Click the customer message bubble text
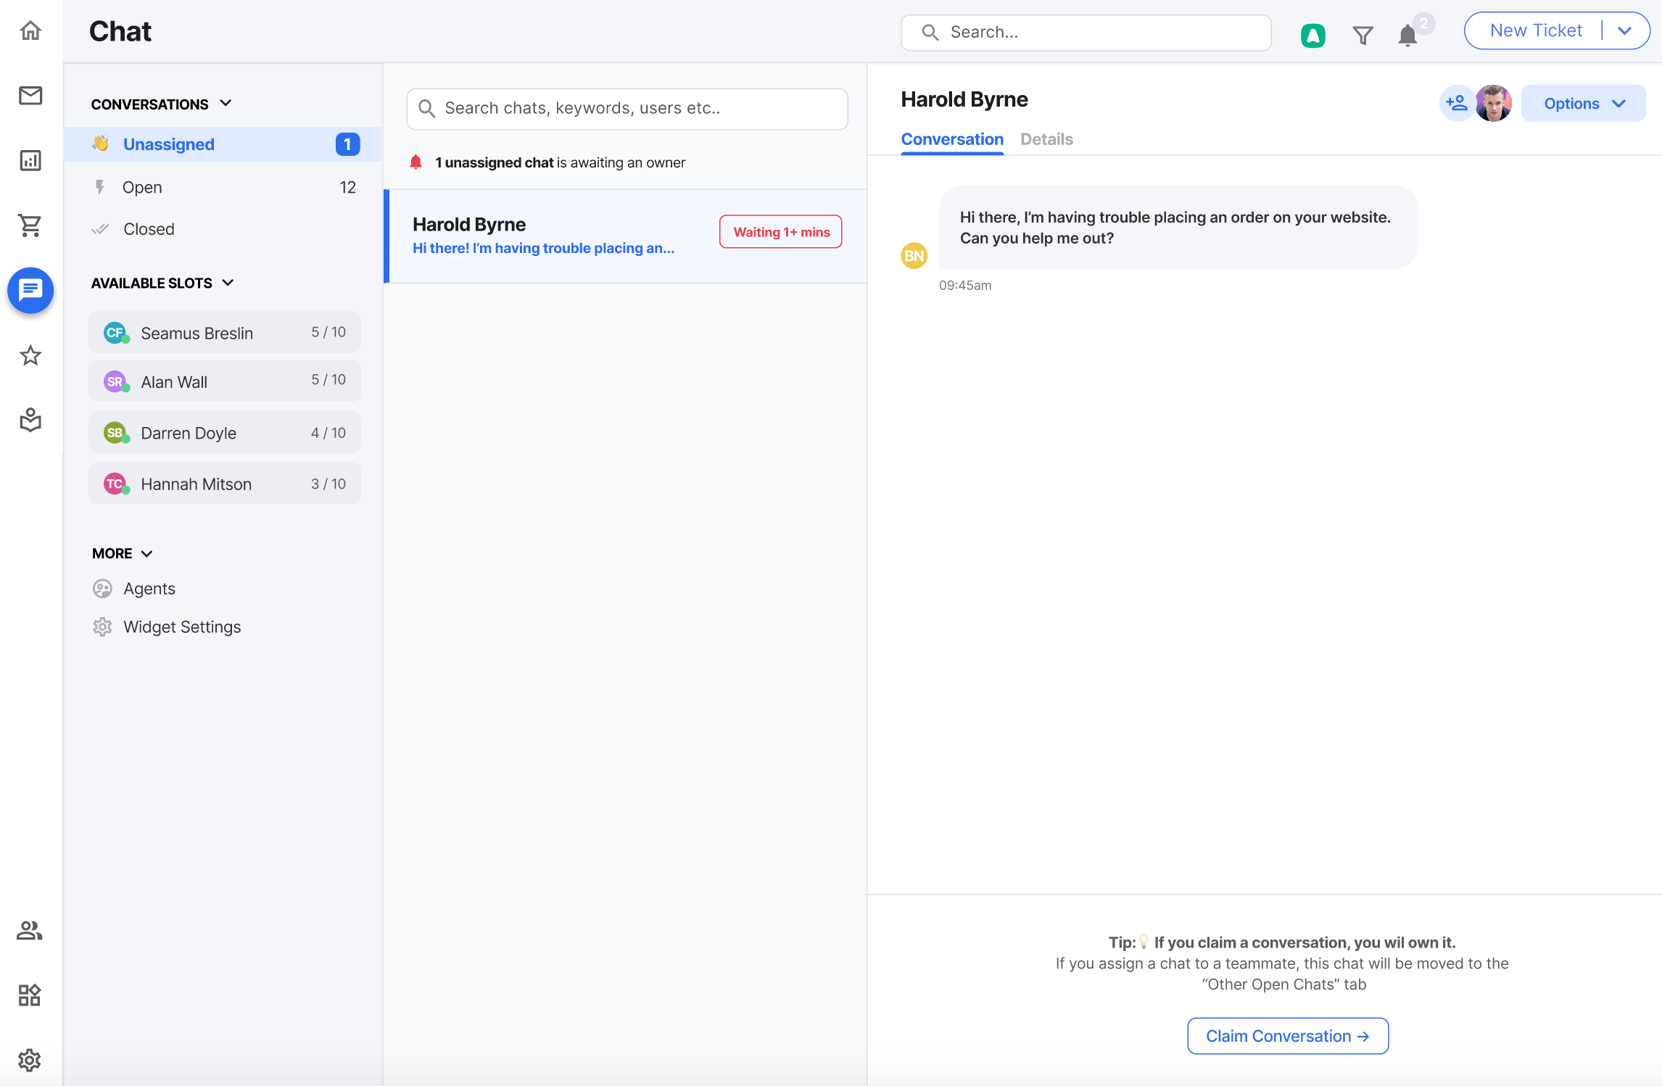The image size is (1662, 1086). tap(1175, 228)
